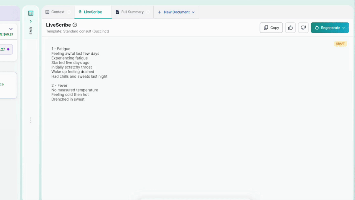Screen dimensions: 355x200
Task: Give the note a thumbs down
Action: 303,27
